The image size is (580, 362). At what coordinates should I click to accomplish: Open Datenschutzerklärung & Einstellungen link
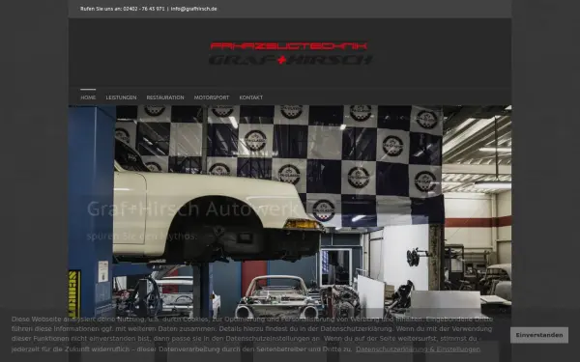pos(418,349)
